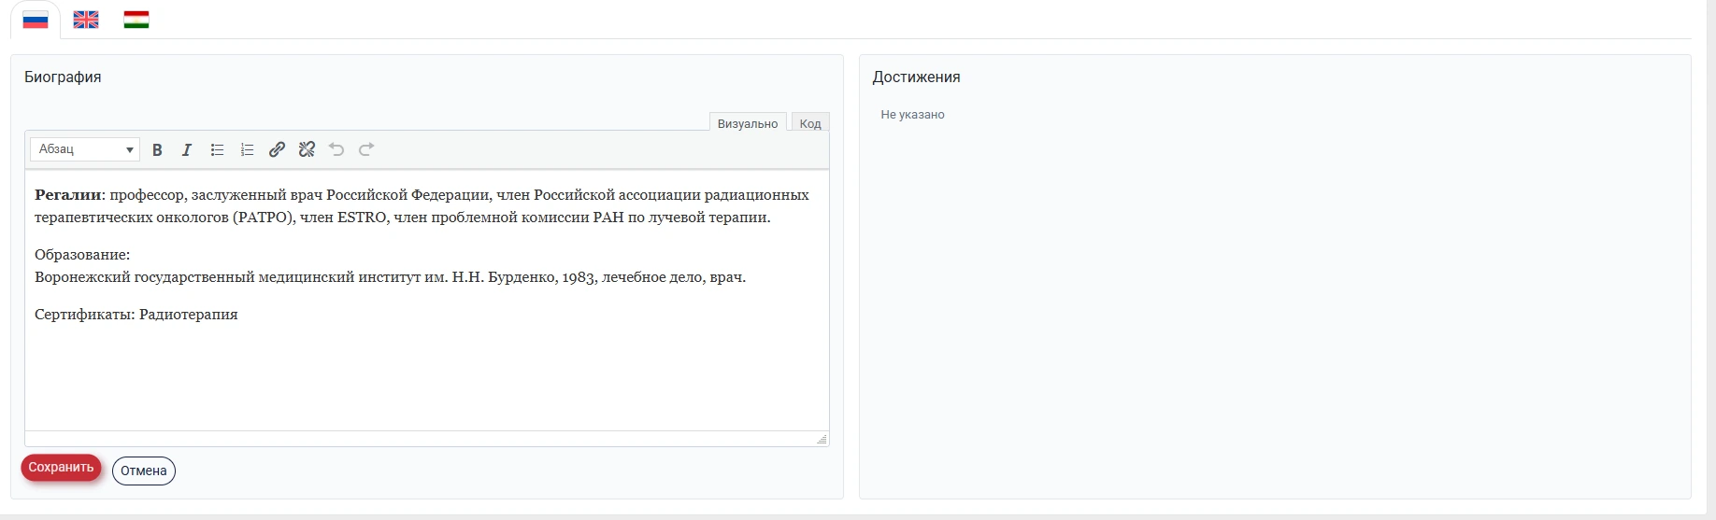Switch to the Tajik flag language tab
Image resolution: width=1716 pixels, height=520 pixels.
[x=136, y=20]
